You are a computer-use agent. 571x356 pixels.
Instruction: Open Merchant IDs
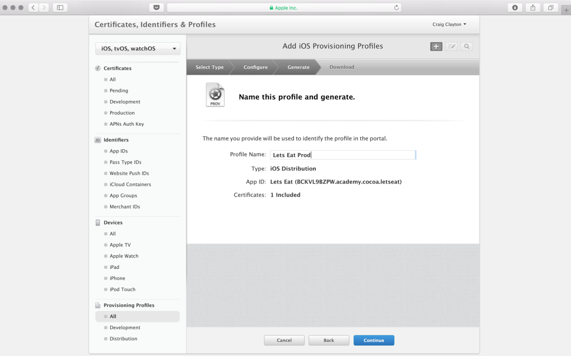click(x=125, y=207)
